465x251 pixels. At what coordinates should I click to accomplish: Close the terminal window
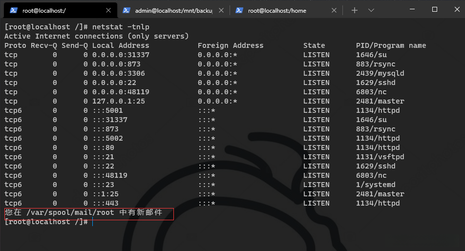(457, 9)
